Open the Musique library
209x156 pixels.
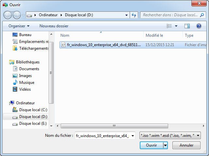tap(24, 83)
